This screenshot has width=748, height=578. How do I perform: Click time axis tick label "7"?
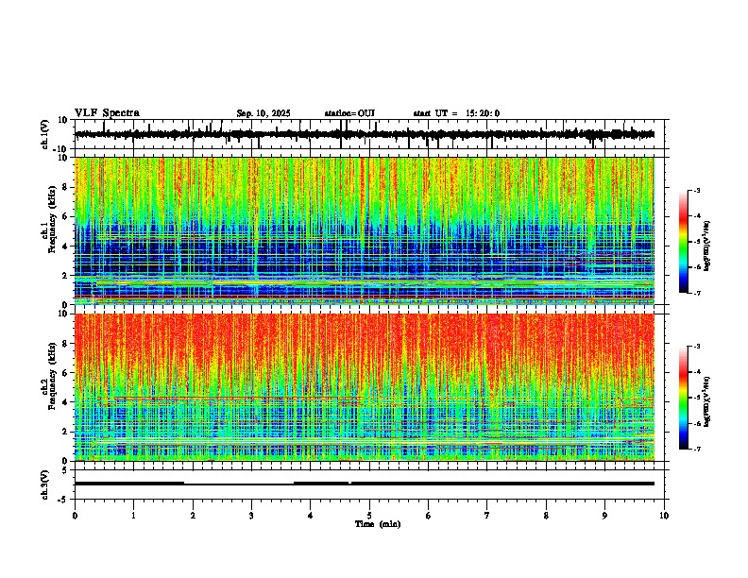coord(487,516)
